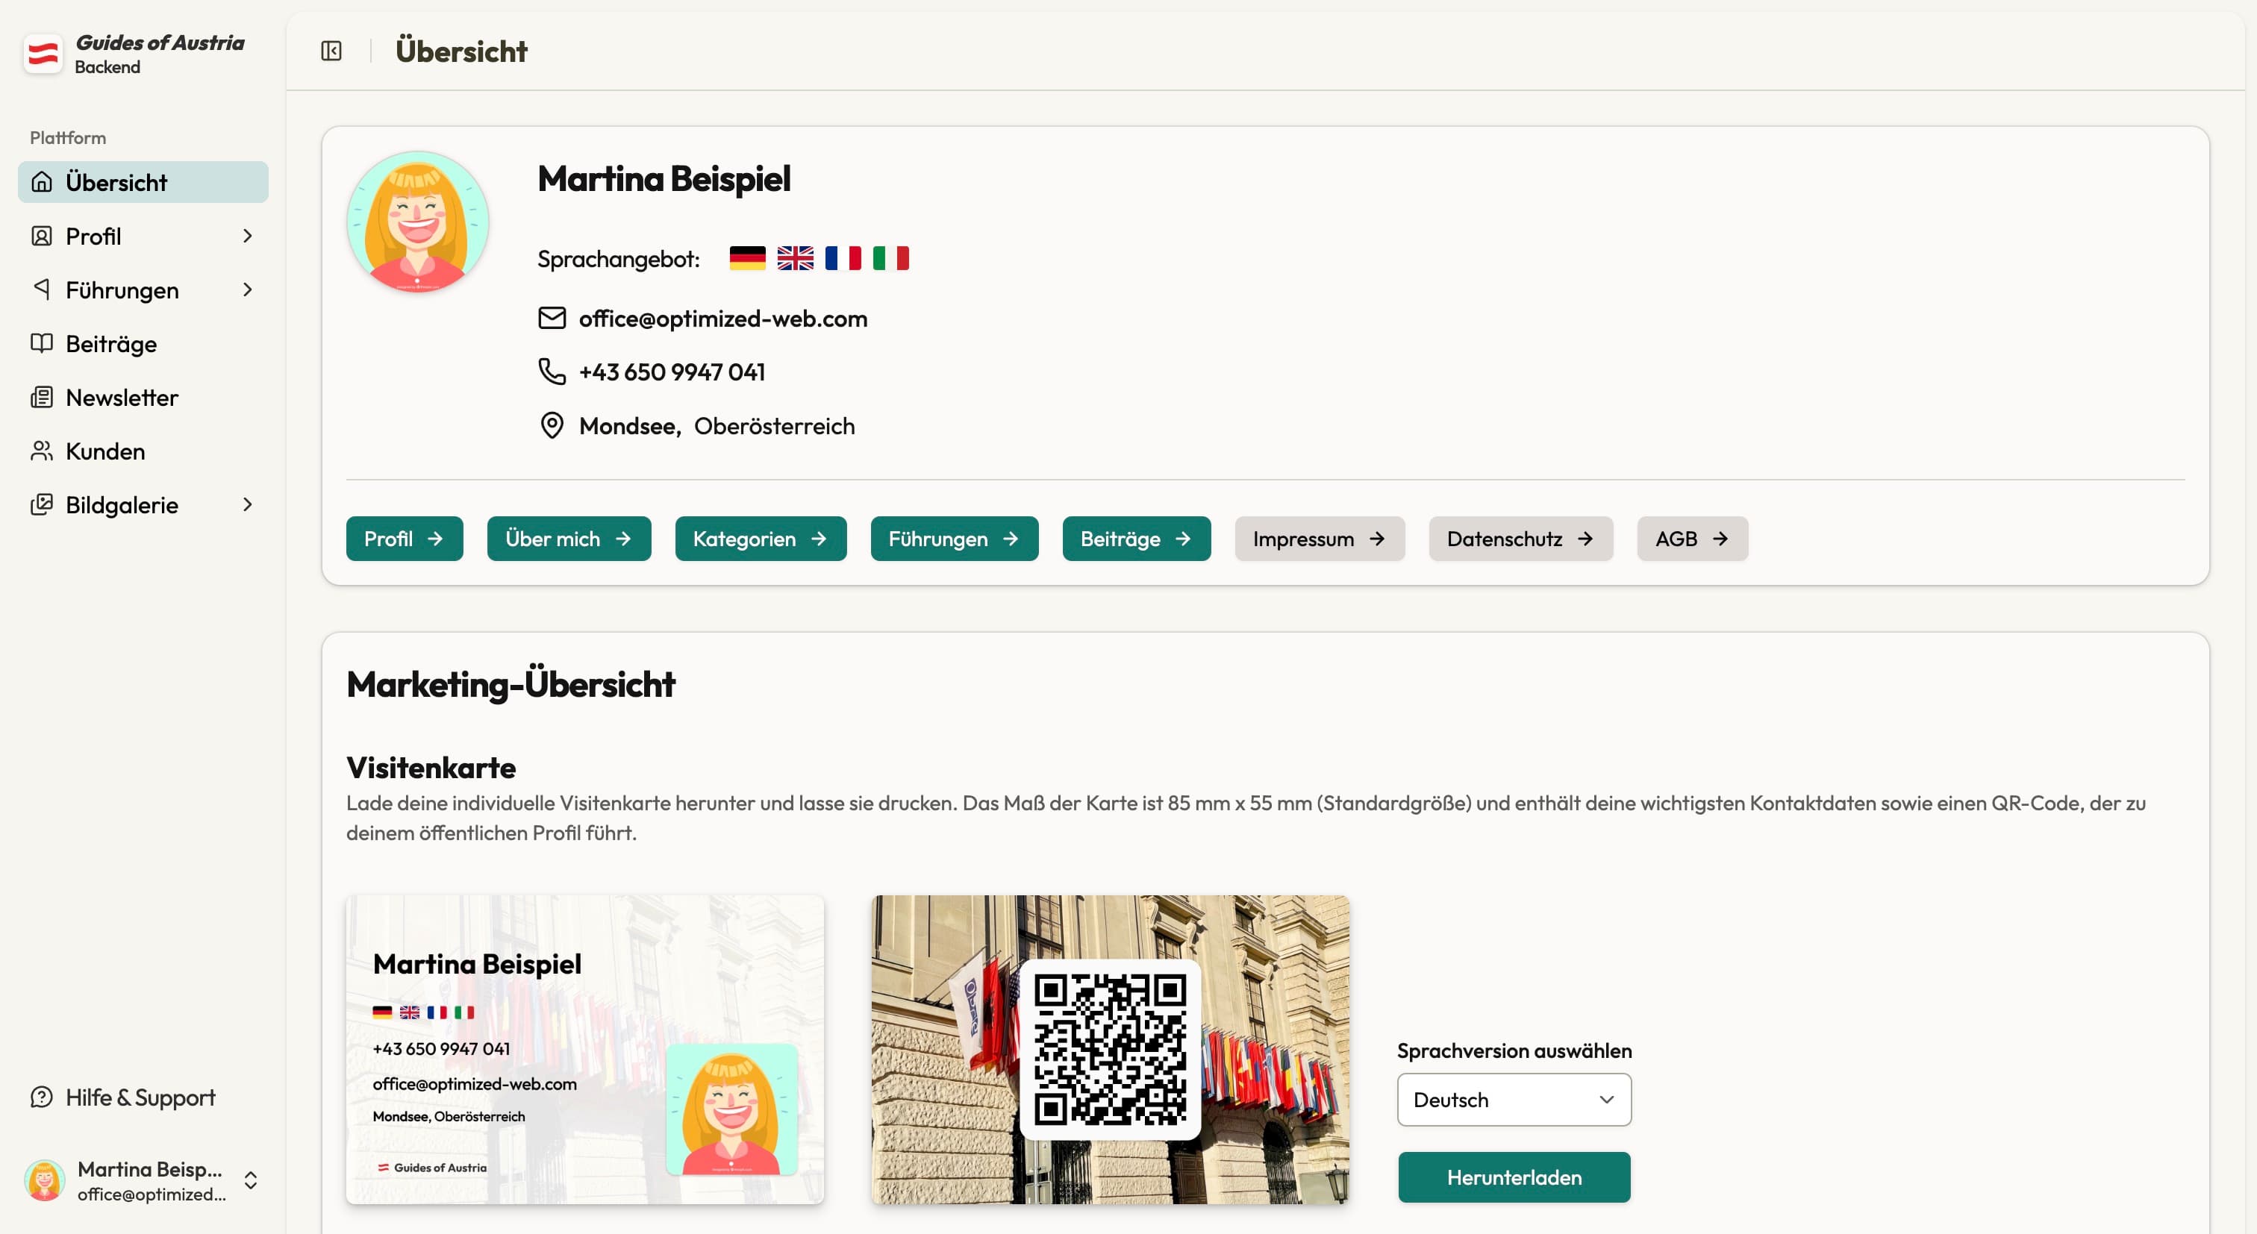Click the envelope icon next to the email
Image resolution: width=2257 pixels, height=1234 pixels.
(x=552, y=318)
